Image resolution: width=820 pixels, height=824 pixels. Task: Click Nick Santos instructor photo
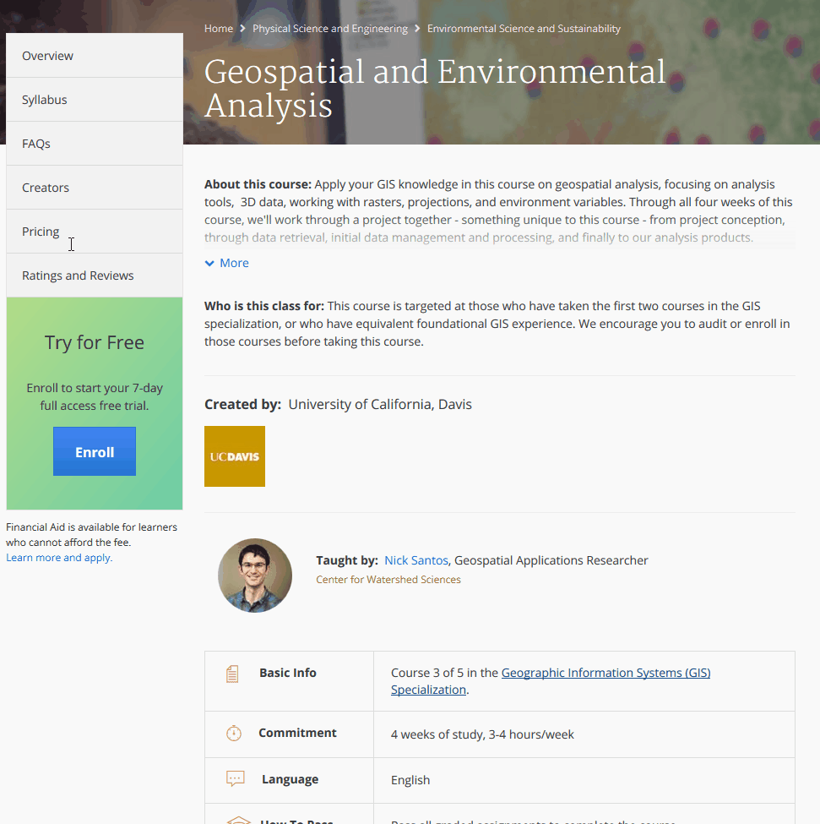pos(255,575)
